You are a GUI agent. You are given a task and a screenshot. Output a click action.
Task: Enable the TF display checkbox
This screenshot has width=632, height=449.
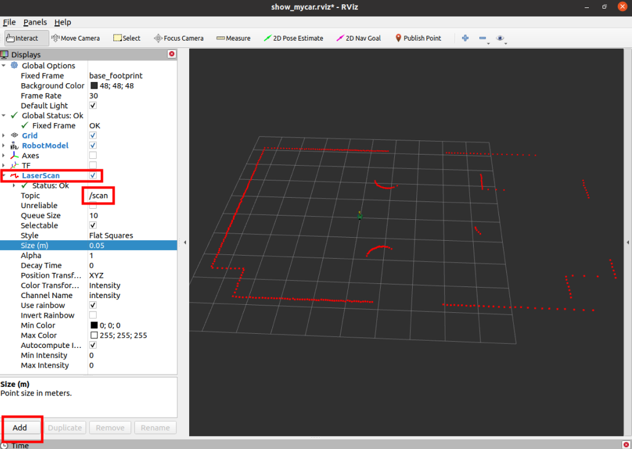(93, 165)
